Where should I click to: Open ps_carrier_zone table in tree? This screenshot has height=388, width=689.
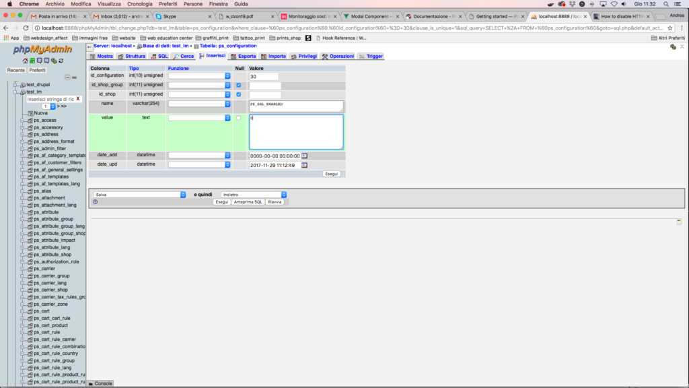(51, 304)
